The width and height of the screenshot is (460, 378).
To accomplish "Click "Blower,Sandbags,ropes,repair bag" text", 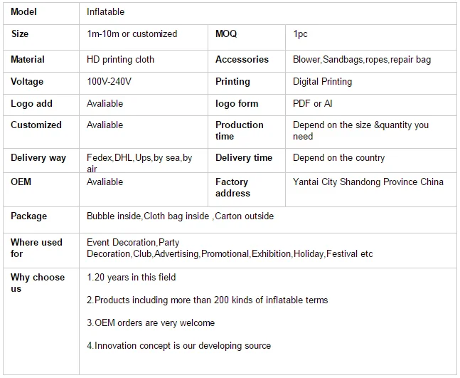I will pyautogui.click(x=362, y=59).
